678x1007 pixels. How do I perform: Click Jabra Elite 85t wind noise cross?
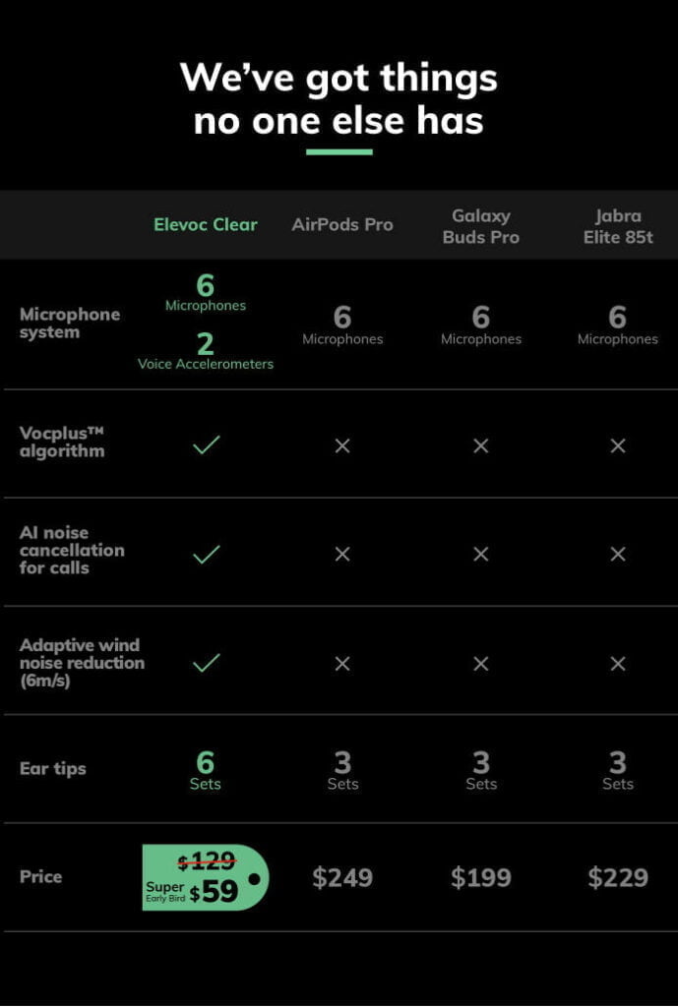pos(618,664)
